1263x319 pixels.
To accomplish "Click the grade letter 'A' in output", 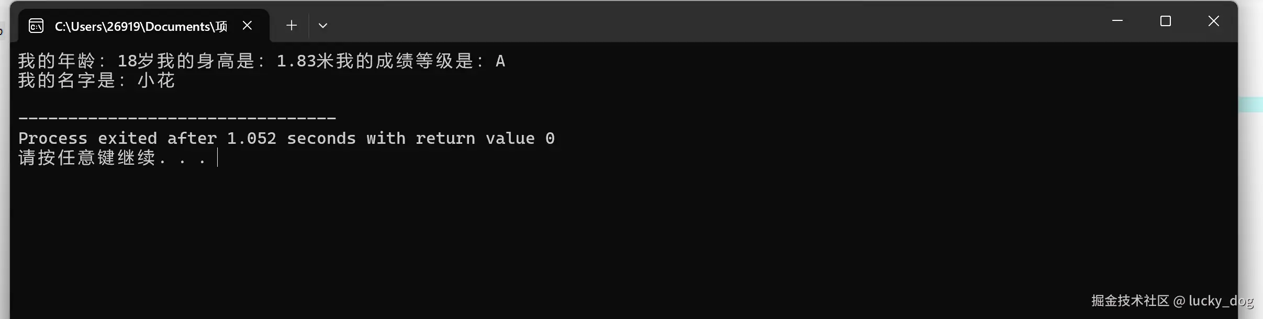I will tap(500, 61).
